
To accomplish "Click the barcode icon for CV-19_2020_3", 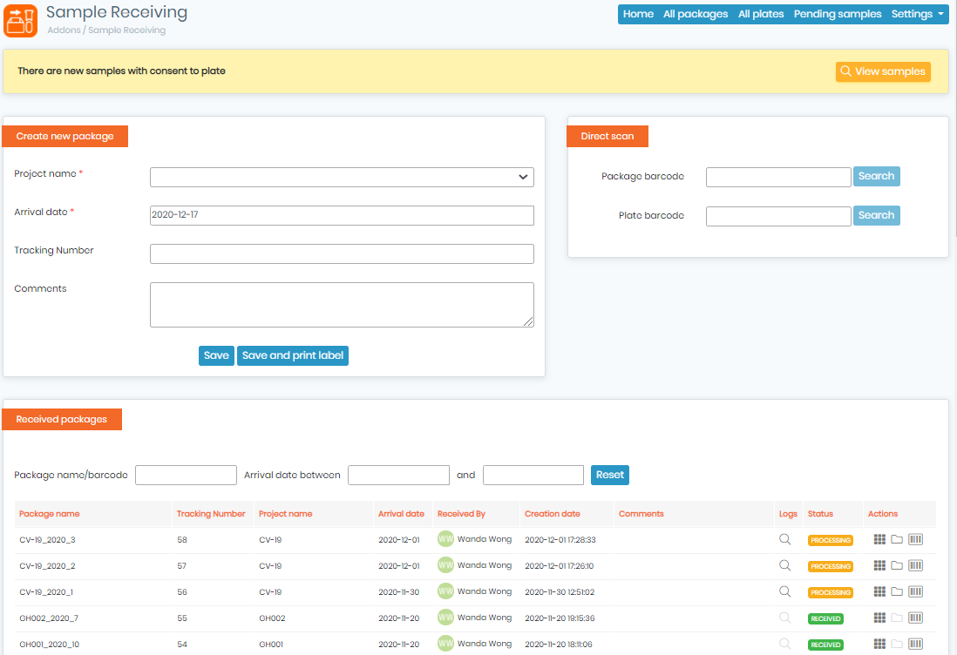I will (915, 539).
